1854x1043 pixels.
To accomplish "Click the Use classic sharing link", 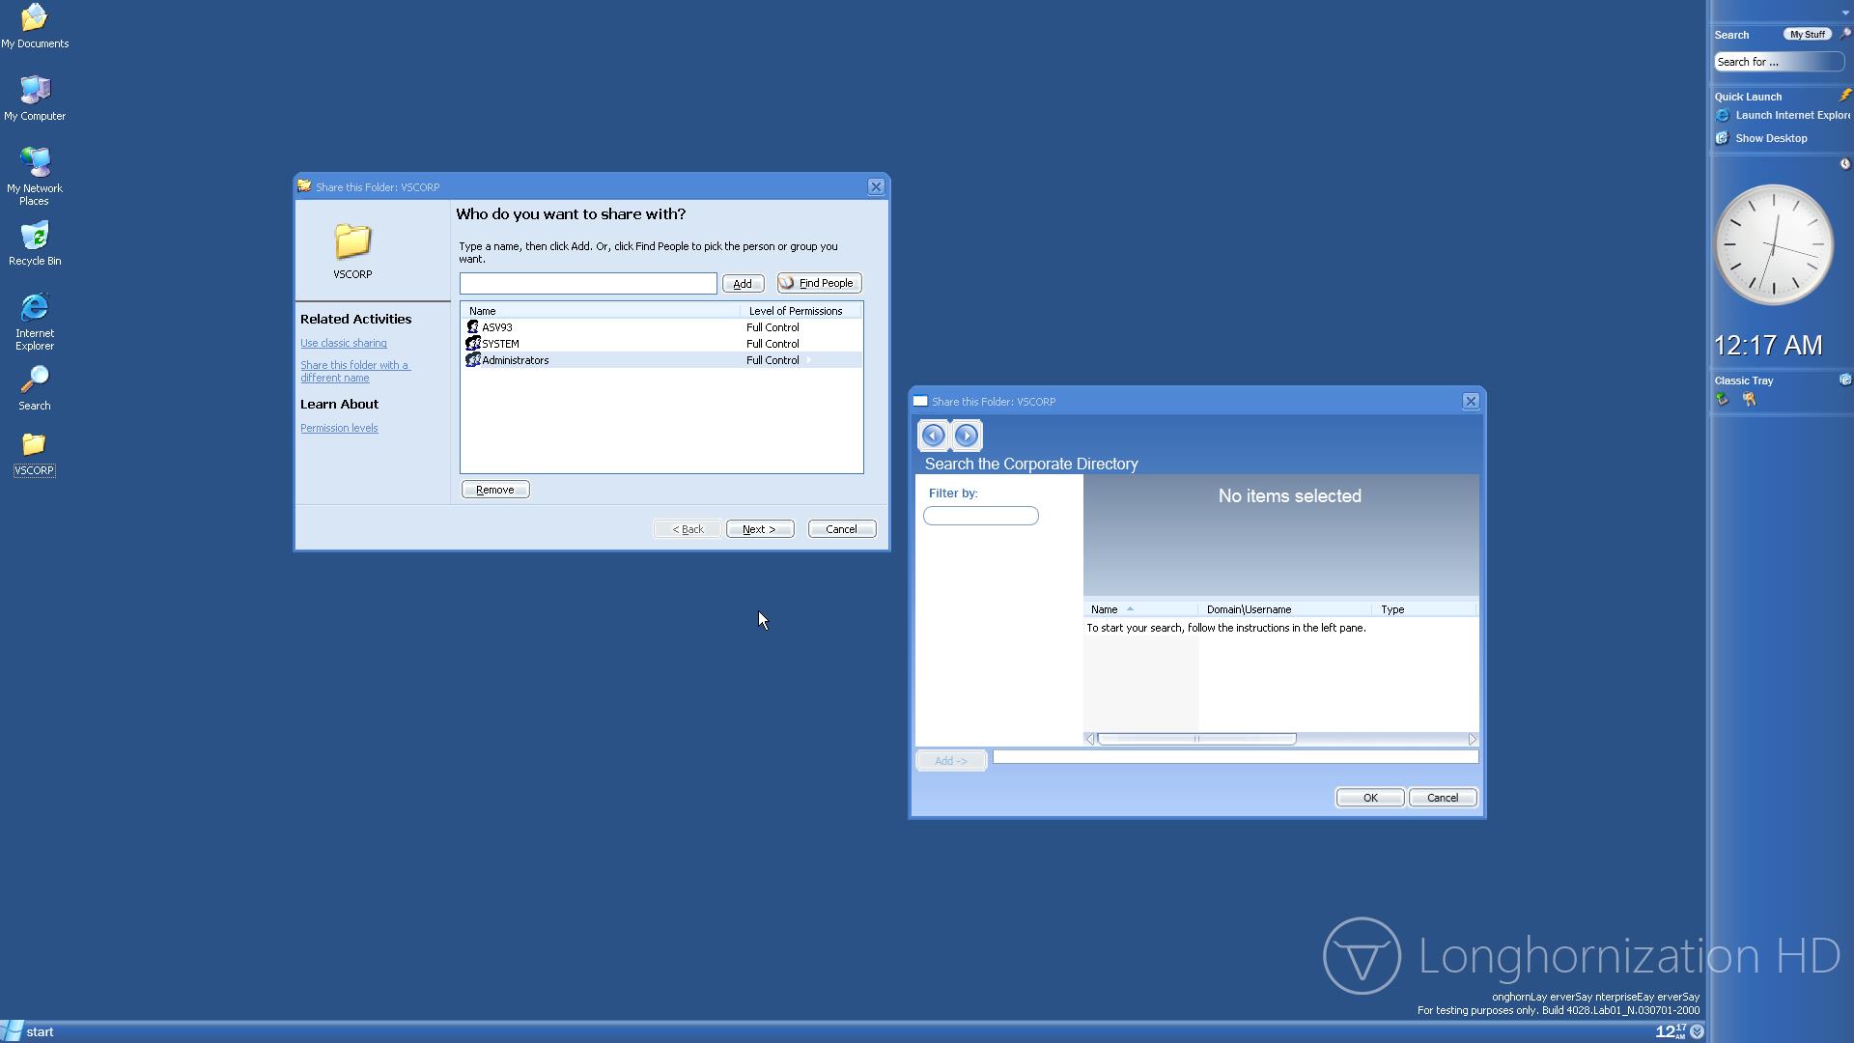I will coord(343,343).
